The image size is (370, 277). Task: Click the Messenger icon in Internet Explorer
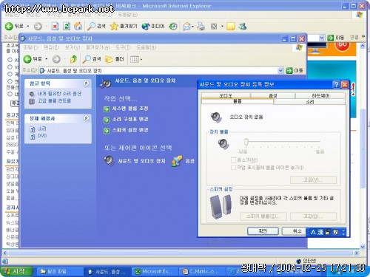point(243,26)
